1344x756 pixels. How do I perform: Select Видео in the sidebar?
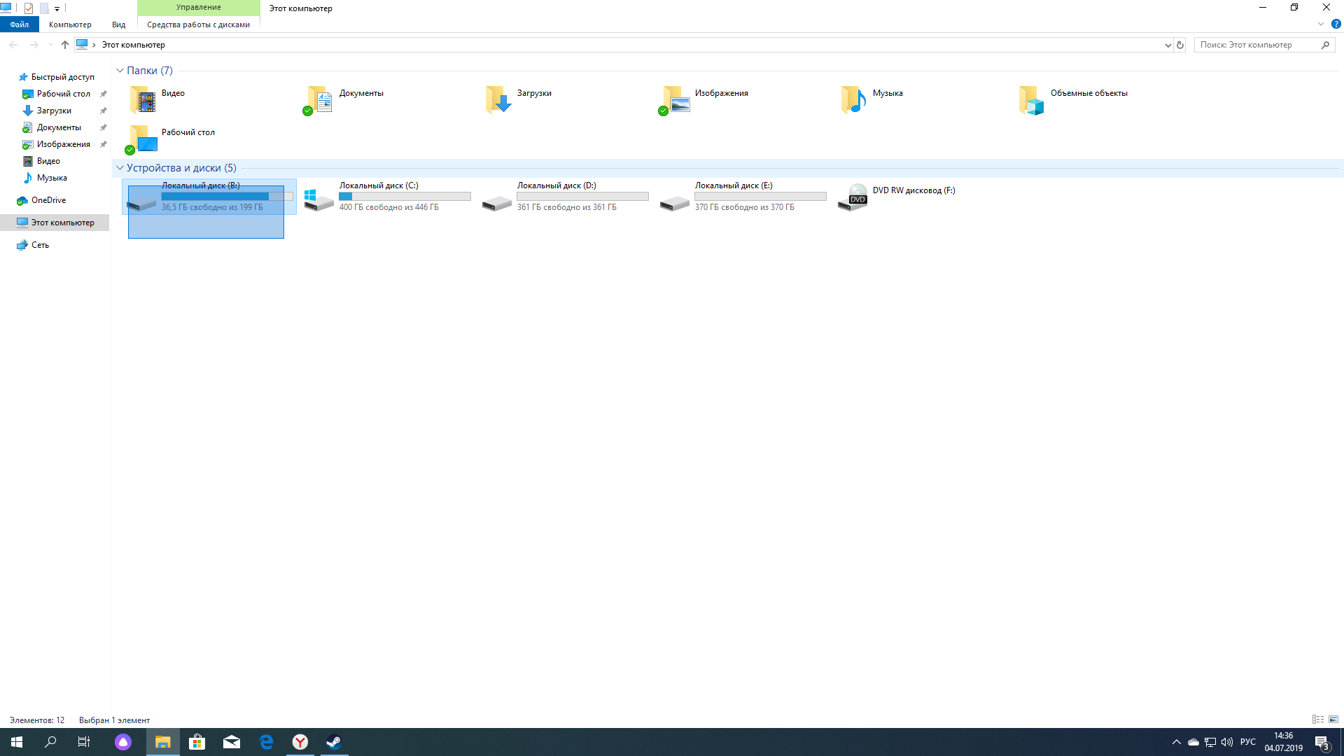48,161
